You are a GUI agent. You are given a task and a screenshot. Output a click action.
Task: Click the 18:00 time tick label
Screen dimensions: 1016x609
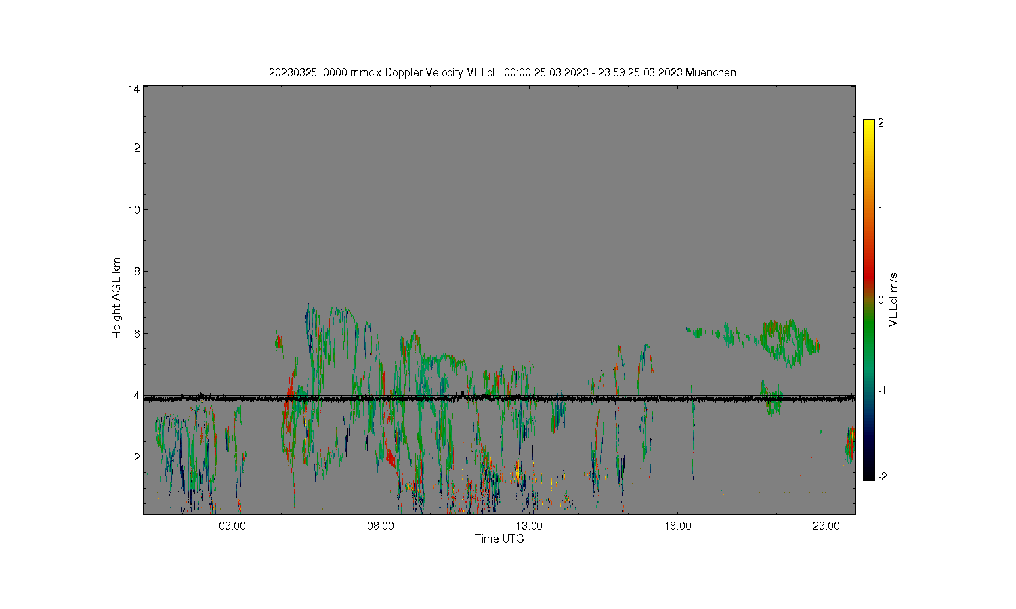678,526
